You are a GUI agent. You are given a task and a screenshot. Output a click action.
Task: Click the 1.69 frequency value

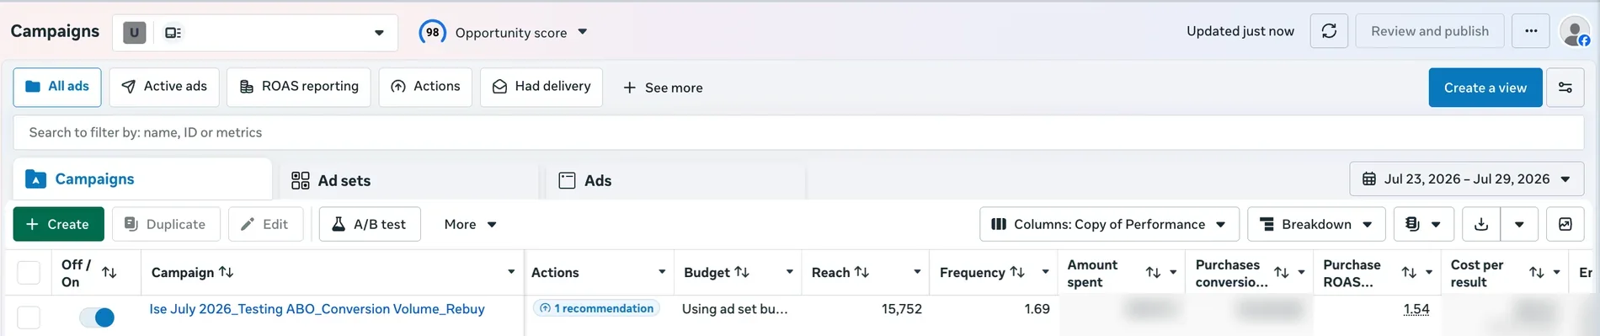click(x=1037, y=309)
